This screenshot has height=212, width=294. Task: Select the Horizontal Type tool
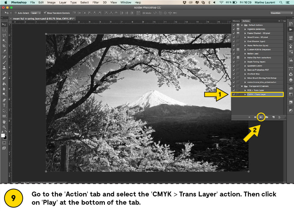click(x=4, y=105)
